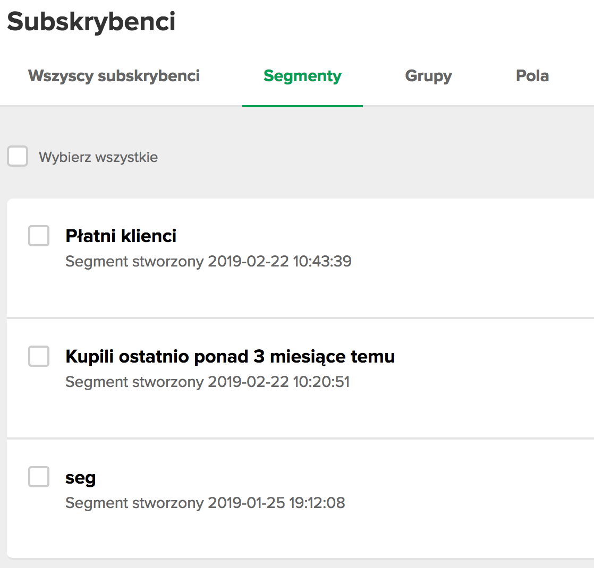Click the creation date under "Płatni klienci"
This screenshot has height=568, width=594.
pos(208,261)
